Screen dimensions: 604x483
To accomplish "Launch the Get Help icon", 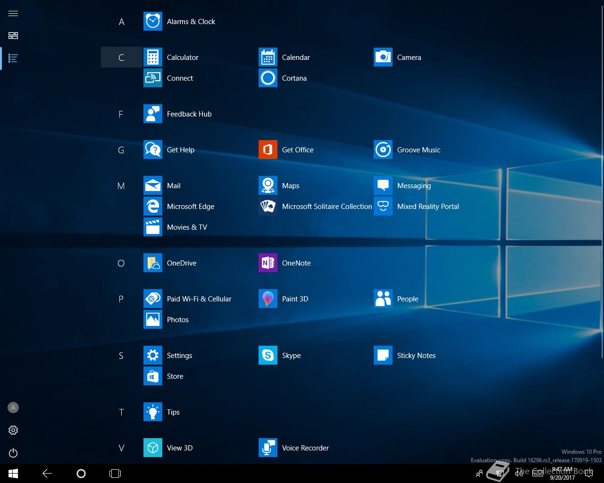I will click(x=153, y=150).
